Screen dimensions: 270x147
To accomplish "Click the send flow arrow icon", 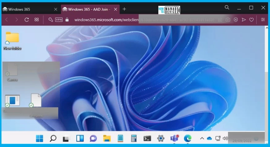I will [x=244, y=20].
